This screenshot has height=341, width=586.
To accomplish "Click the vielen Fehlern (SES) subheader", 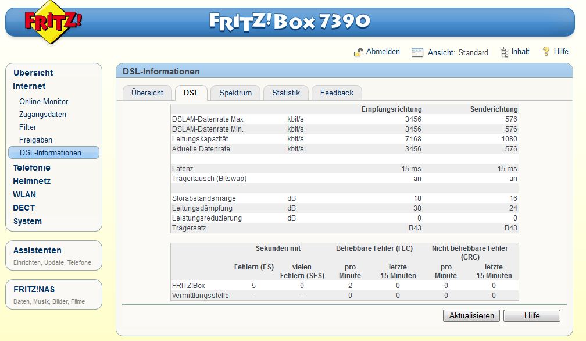I will 302,271.
